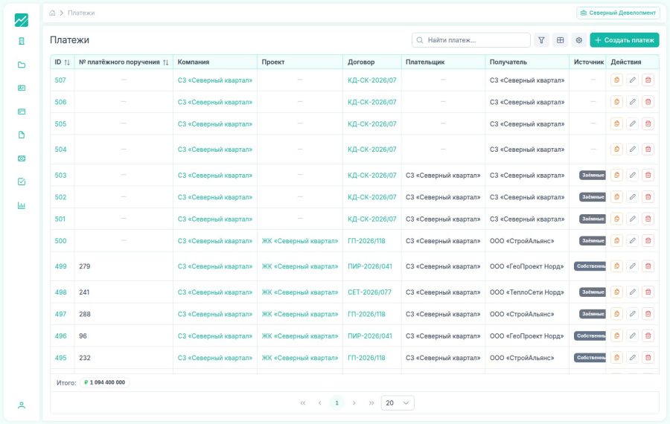Screen dimensions: 670x424
Task: Click the app logo with trend line
Action: coord(22,20)
